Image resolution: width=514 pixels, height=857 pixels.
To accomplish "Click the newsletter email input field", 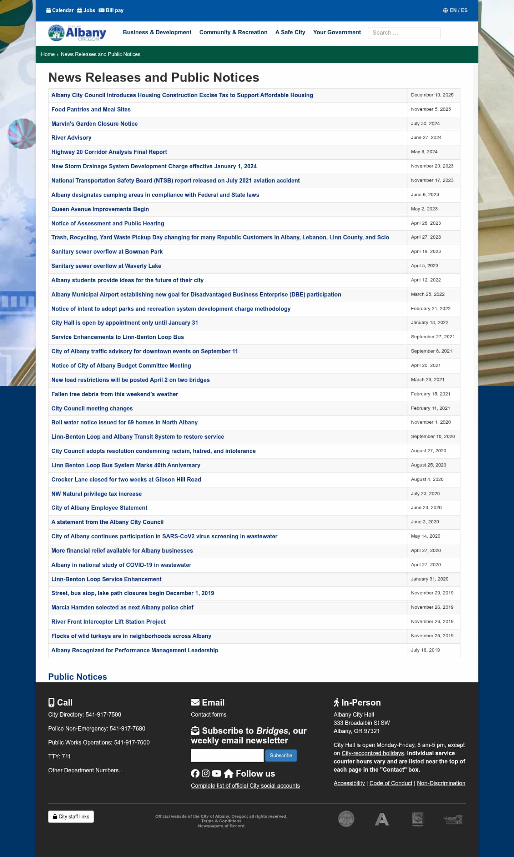I will pyautogui.click(x=227, y=755).
